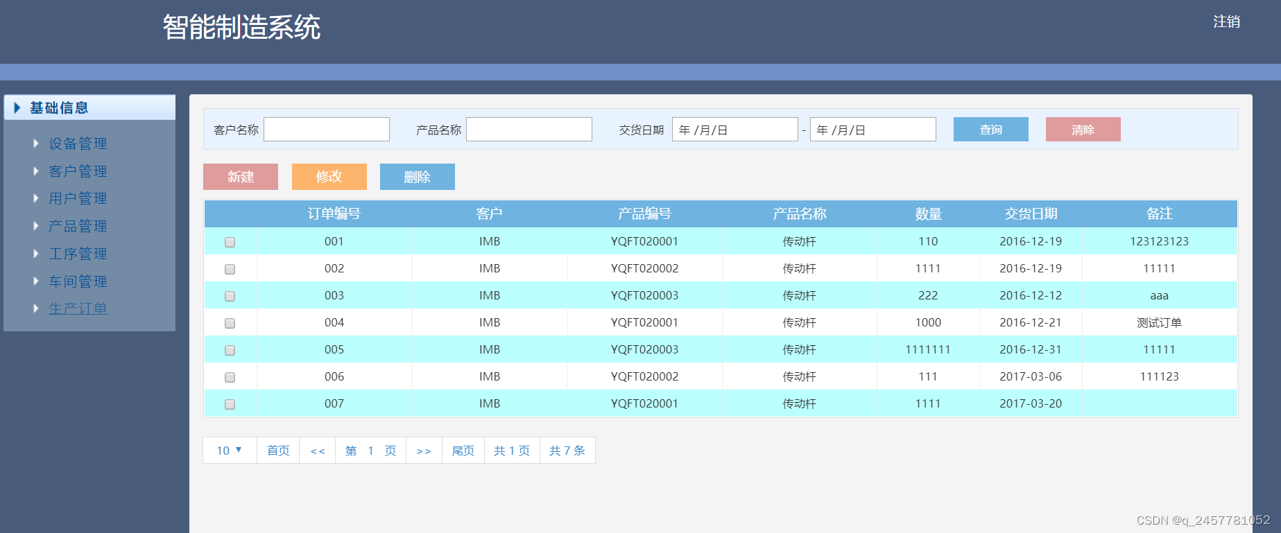Click quantity cell 1111111
Viewport: 1281px width, 533px height.
(x=928, y=349)
